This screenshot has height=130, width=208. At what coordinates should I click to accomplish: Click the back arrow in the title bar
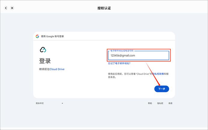pos(6,8)
